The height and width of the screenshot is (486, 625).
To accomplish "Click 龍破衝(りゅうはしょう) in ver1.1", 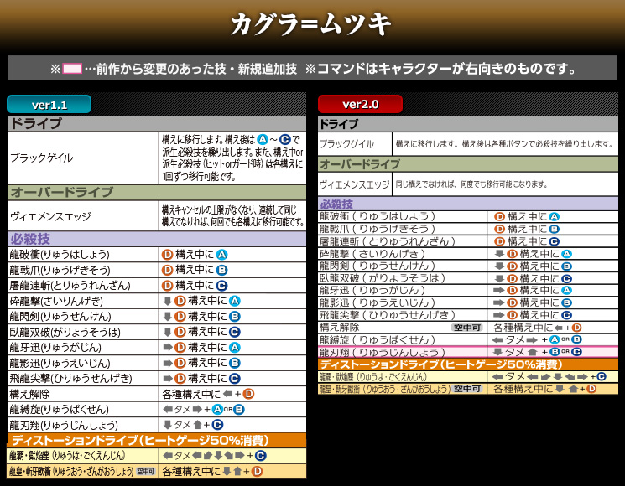I will (60, 255).
